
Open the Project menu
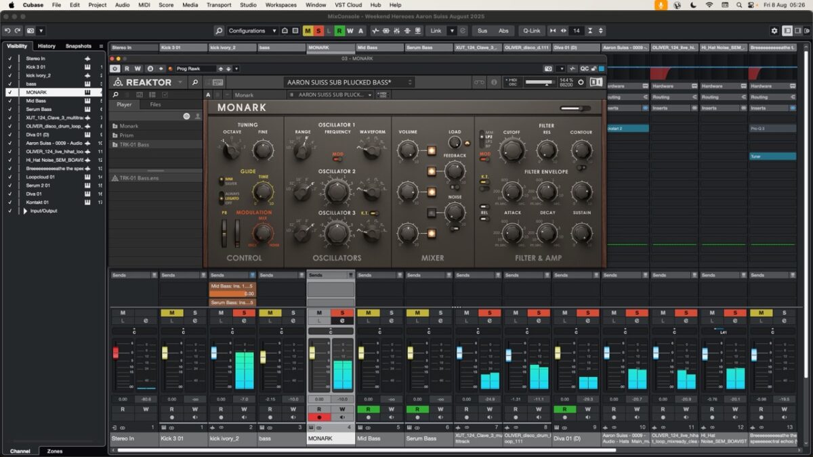(98, 5)
